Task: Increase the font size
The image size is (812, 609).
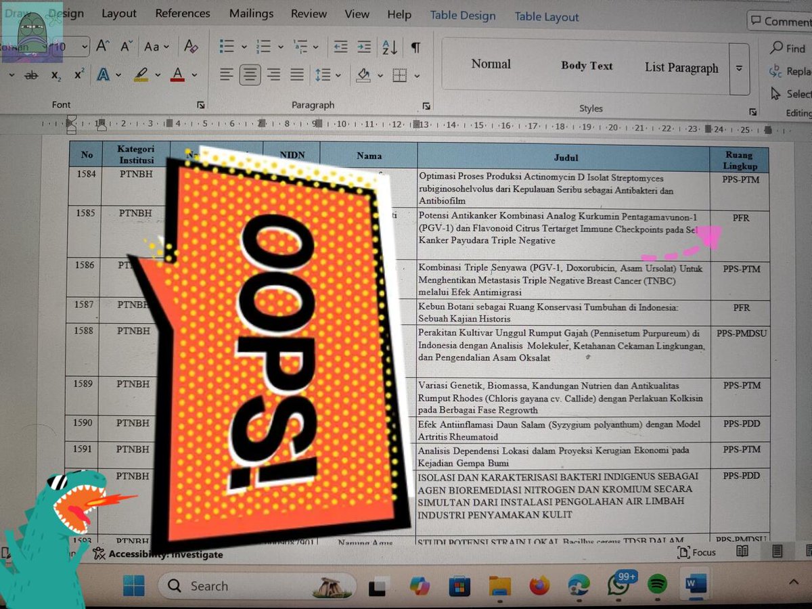Action: point(103,46)
